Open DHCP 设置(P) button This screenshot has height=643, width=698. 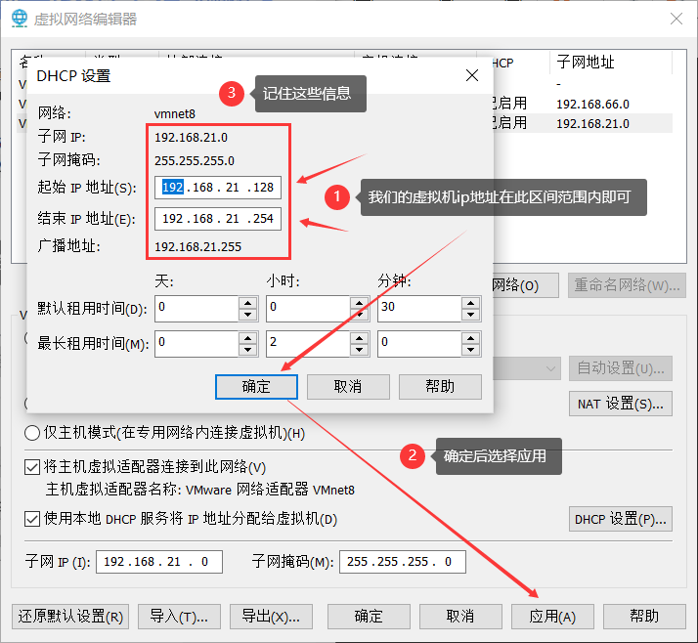pos(621,519)
